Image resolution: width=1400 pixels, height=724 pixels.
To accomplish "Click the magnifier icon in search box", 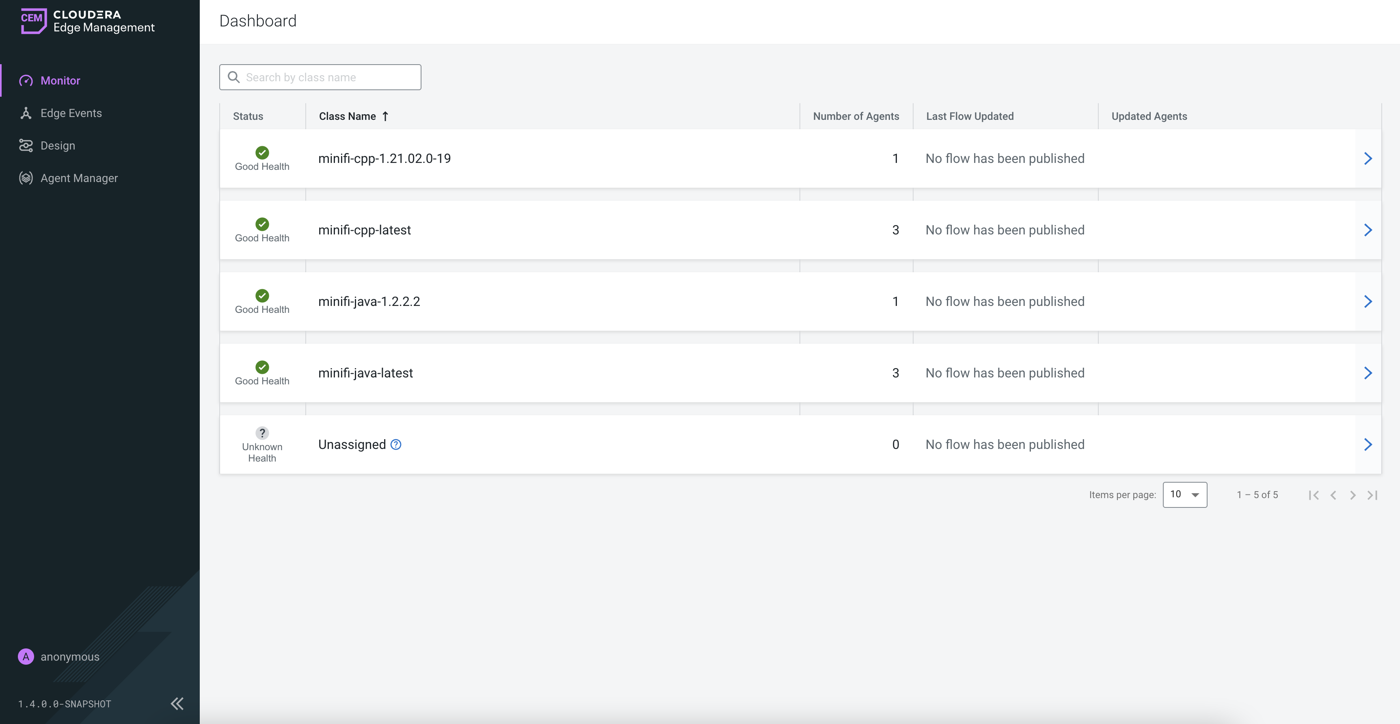I will coord(234,77).
